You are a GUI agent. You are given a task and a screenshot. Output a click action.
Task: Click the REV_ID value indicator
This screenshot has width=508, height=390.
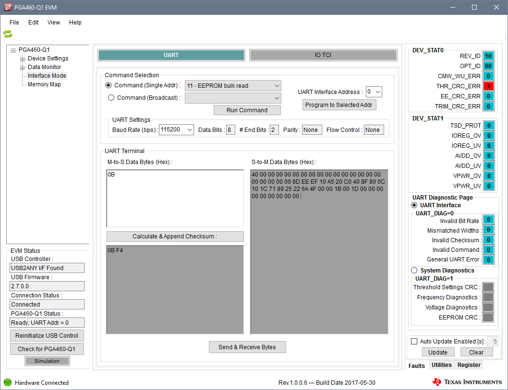tap(488, 56)
